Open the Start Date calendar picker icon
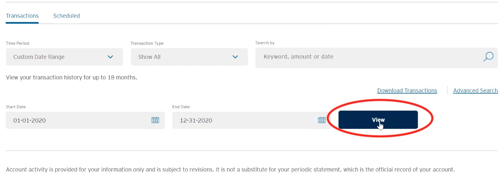Viewport: 504px width, 189px height. point(155,120)
